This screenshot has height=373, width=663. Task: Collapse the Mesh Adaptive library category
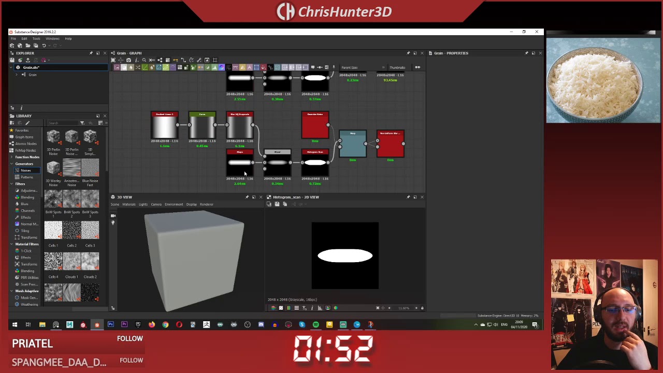point(12,291)
